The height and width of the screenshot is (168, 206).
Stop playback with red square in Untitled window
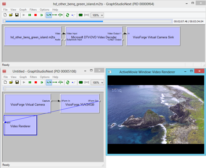[x=36, y=82]
